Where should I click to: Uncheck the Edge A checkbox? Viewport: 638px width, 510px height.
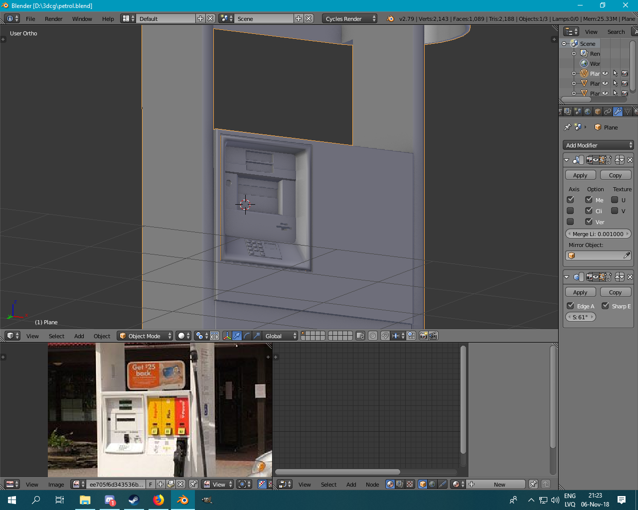click(x=570, y=306)
